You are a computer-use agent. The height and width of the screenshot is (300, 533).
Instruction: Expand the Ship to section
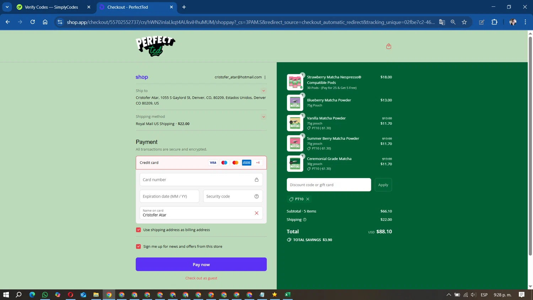coord(264,91)
